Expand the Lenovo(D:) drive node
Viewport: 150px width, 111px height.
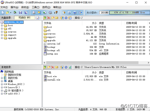coord(2,87)
